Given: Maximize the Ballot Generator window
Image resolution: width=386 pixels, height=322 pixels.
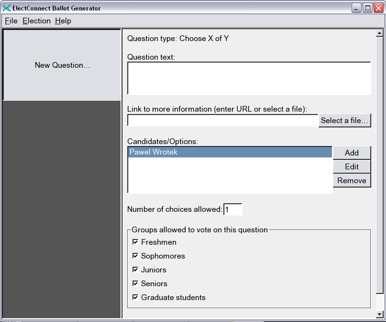Looking at the screenshot, I should [367, 8].
